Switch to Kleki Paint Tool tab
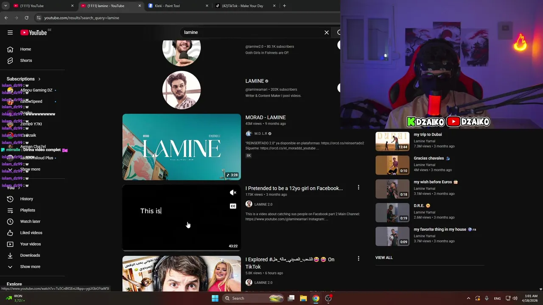 [178, 6]
